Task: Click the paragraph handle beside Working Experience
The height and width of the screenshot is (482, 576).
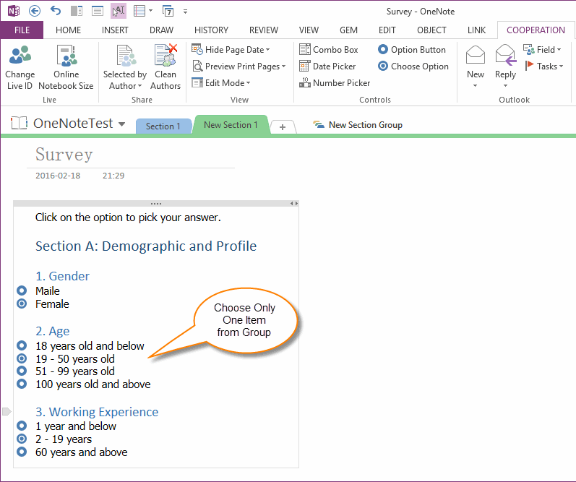Action: (x=7, y=411)
